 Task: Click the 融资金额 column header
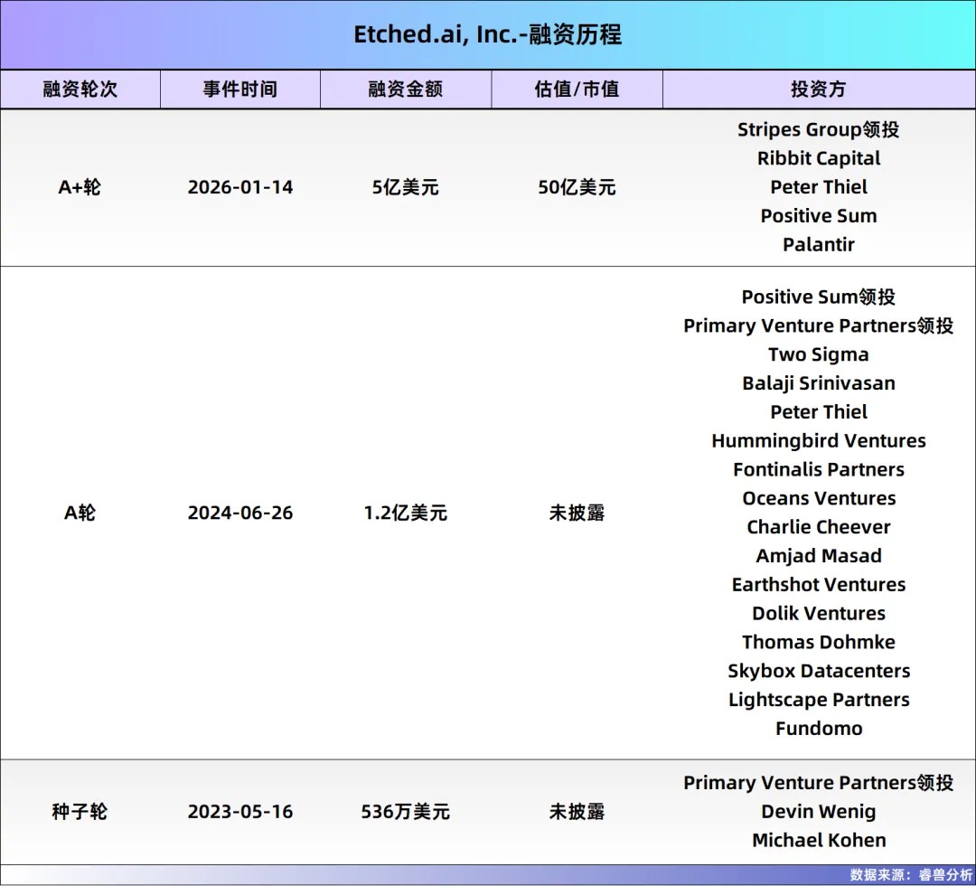[x=405, y=89]
